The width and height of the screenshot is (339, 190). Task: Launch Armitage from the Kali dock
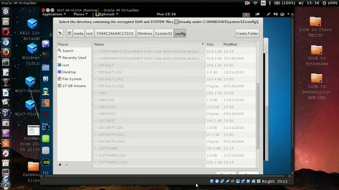[x=46, y=91]
